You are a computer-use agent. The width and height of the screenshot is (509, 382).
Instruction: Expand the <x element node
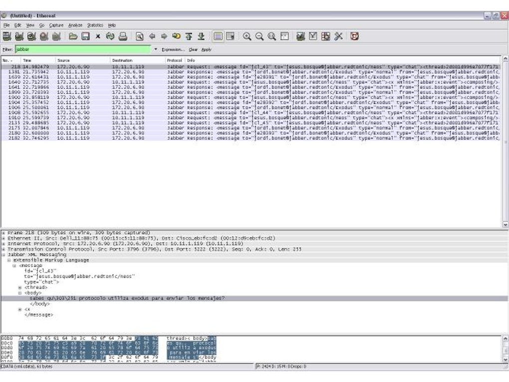pos(20,310)
